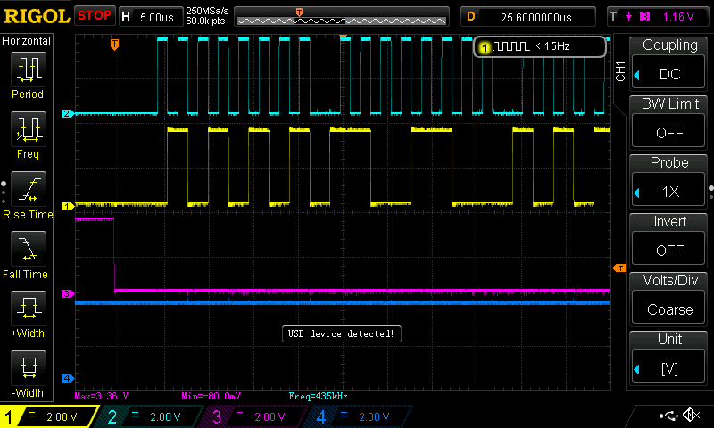Screen dimensions: 714x428
Task: Click the channel 1 frequency counter badge
Action: (540, 46)
